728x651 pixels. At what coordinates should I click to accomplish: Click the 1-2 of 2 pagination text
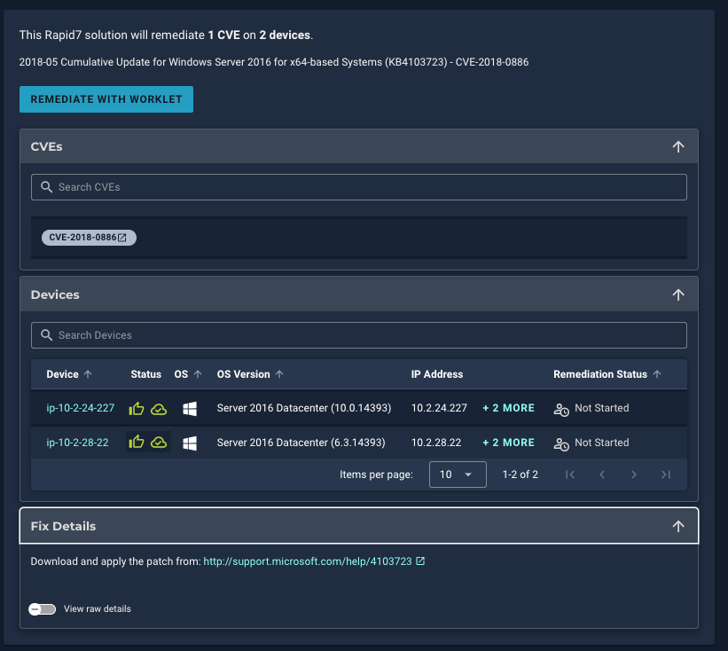[x=520, y=475]
